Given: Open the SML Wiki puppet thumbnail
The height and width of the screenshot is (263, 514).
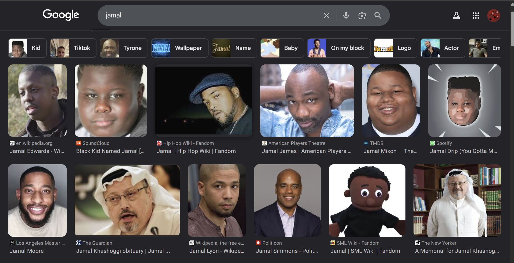Looking at the screenshot, I should [x=367, y=200].
